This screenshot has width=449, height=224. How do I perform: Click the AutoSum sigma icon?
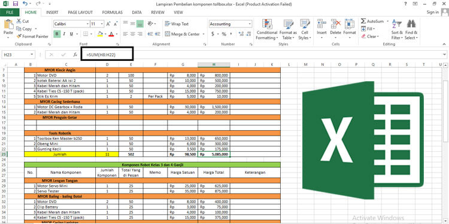pyautogui.click(x=363, y=21)
